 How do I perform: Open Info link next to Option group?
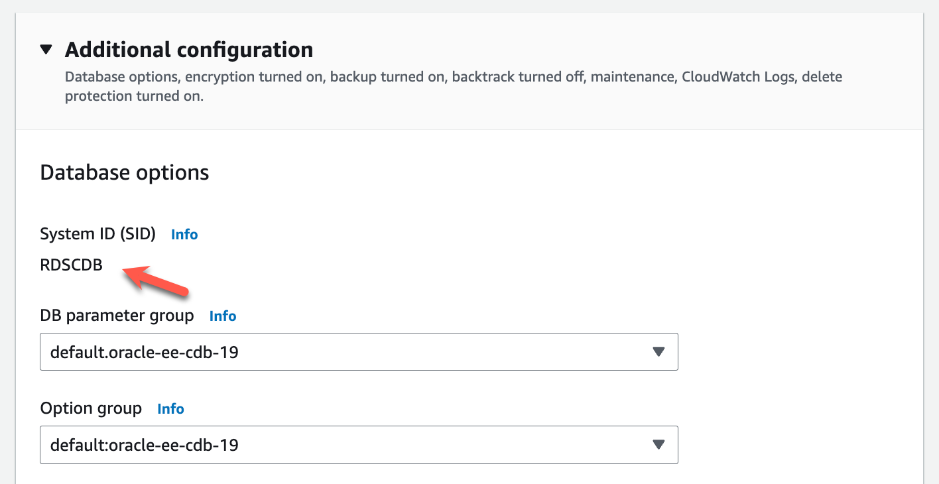(170, 409)
